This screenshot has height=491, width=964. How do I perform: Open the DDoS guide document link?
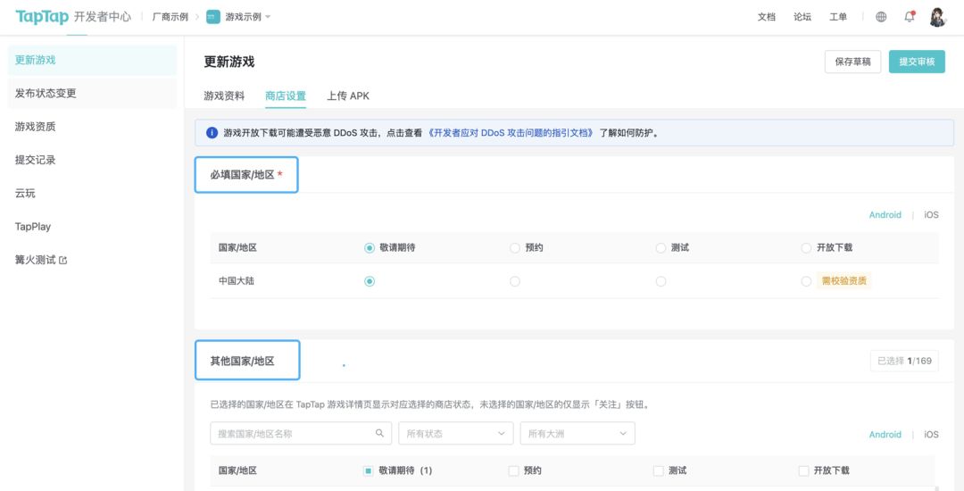(x=511, y=133)
